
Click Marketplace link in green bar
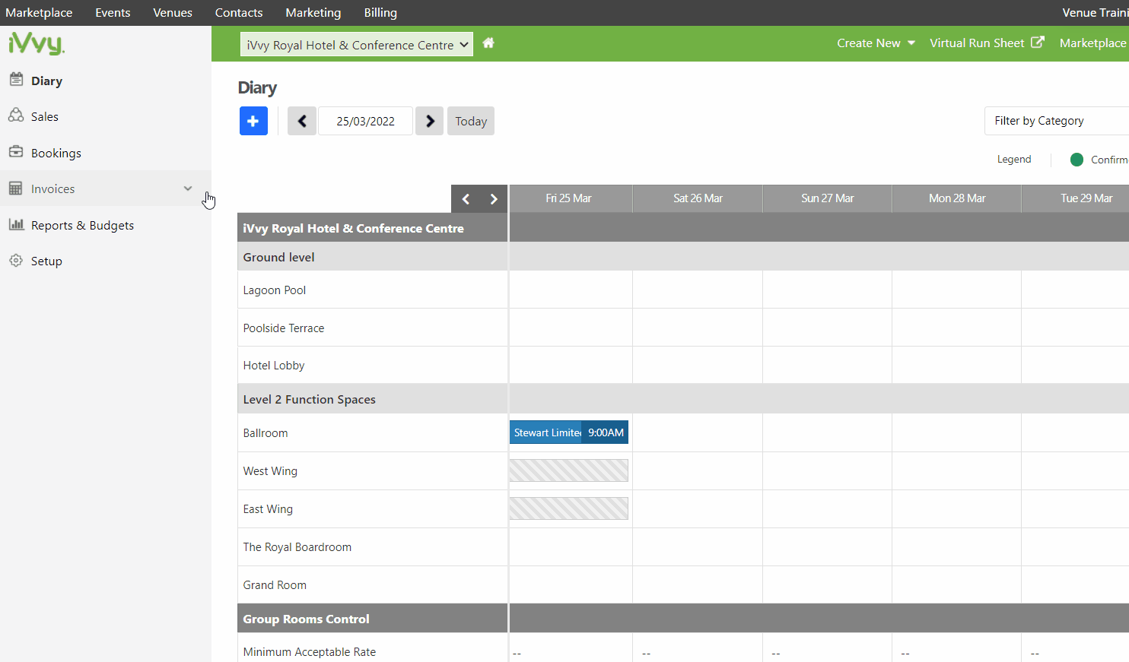1093,43
